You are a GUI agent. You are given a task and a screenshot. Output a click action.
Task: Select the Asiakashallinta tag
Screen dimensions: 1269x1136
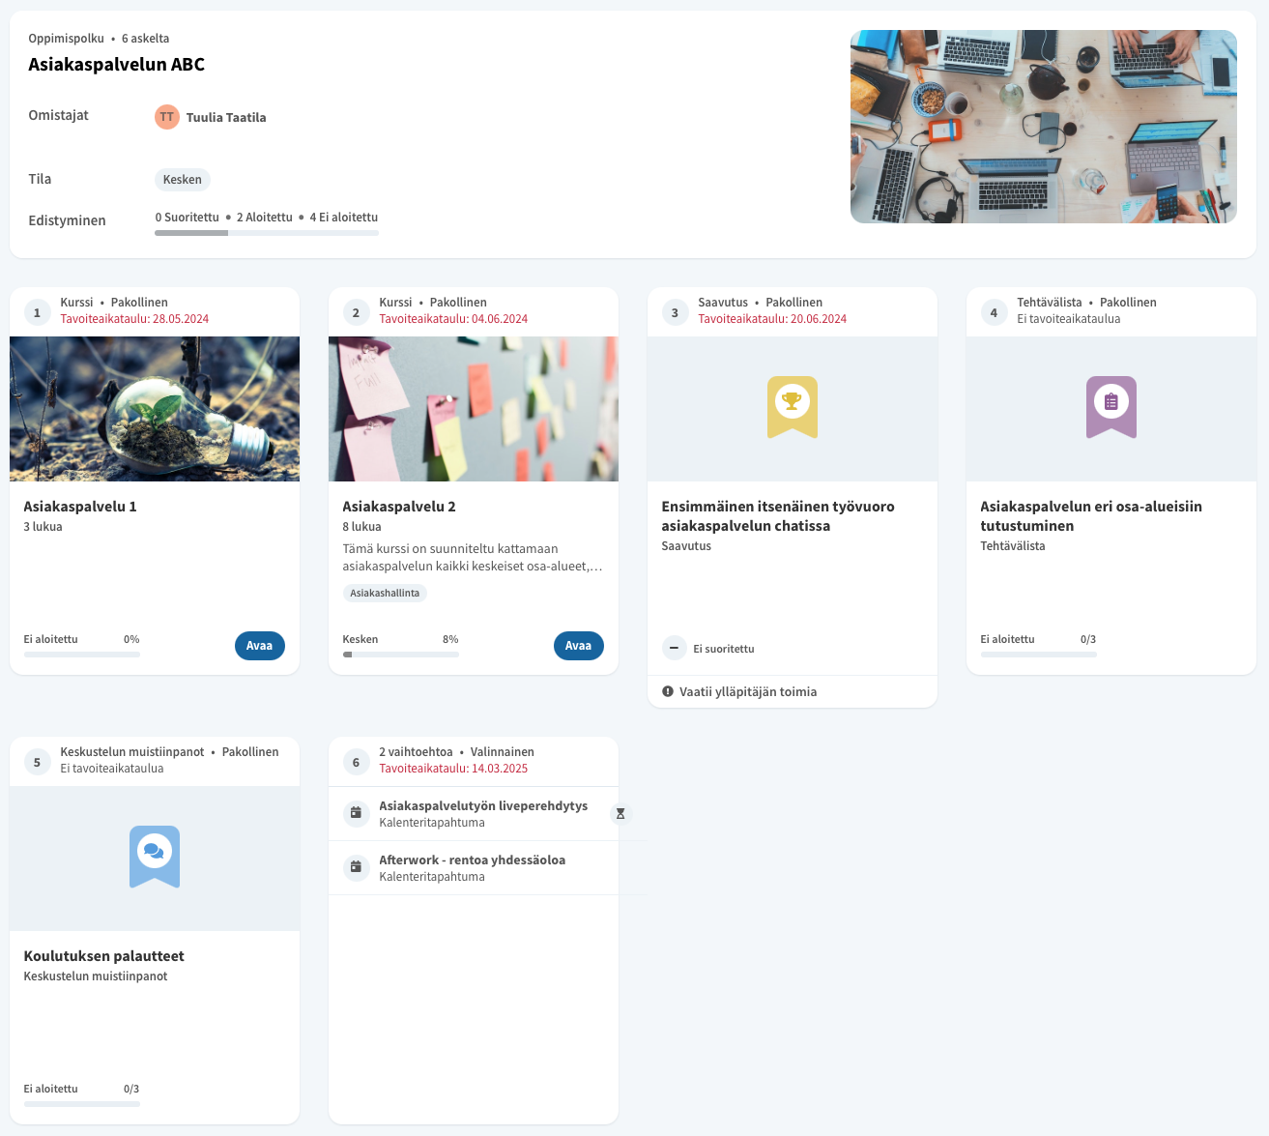(385, 593)
